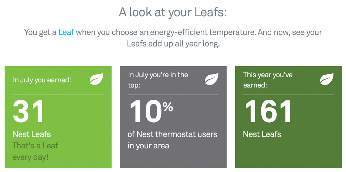Viewport: 346px width, 172px height.
Task: Click the 'Leafs add up all year long.' line
Action: click(173, 44)
